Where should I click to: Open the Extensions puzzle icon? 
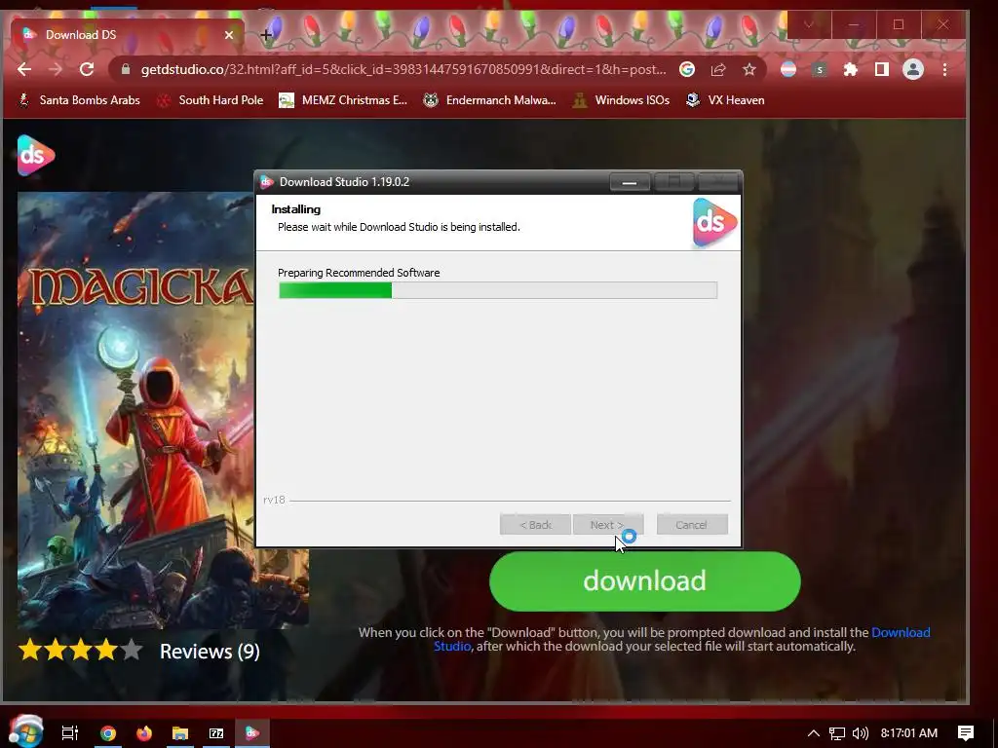point(850,69)
